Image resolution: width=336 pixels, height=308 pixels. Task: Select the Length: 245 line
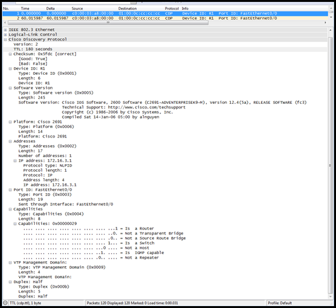(32, 98)
